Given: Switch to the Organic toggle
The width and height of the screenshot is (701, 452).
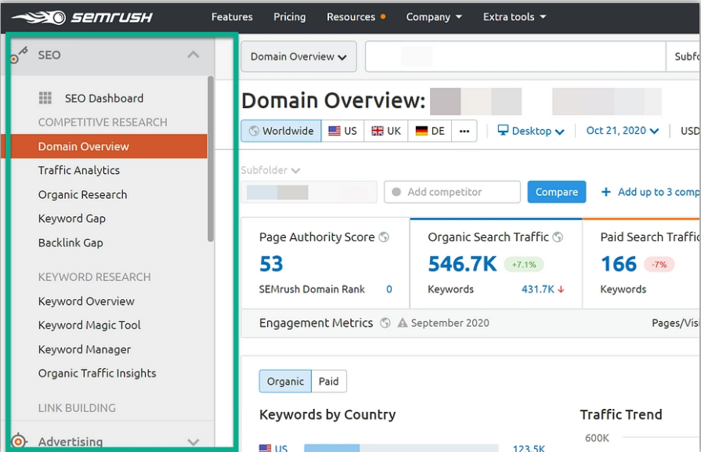Looking at the screenshot, I should [x=285, y=381].
